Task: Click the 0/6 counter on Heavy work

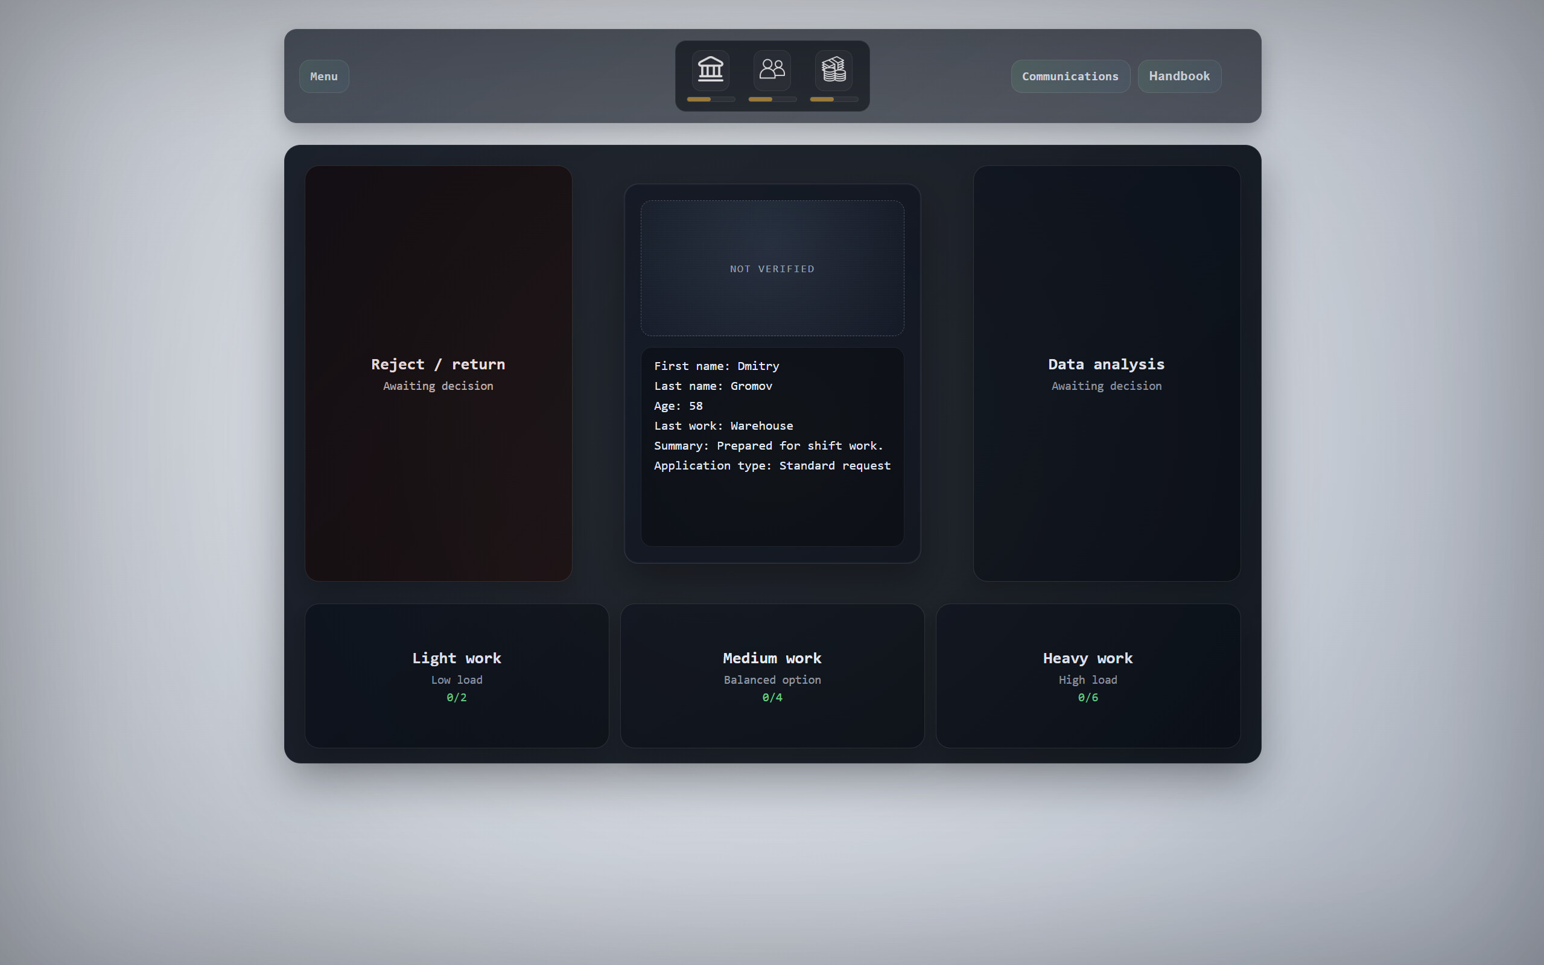Action: (1087, 698)
